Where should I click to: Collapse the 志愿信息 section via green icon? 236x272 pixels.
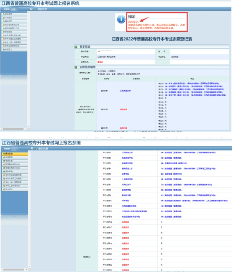tap(76, 67)
